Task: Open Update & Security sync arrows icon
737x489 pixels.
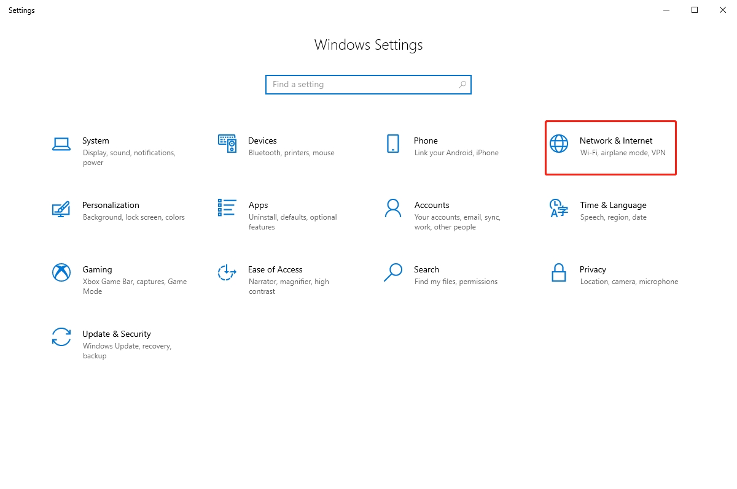Action: click(61, 337)
